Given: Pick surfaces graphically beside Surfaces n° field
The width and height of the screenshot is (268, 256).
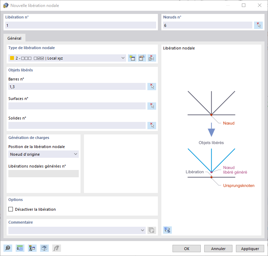Looking at the screenshot, I should coord(152,106).
